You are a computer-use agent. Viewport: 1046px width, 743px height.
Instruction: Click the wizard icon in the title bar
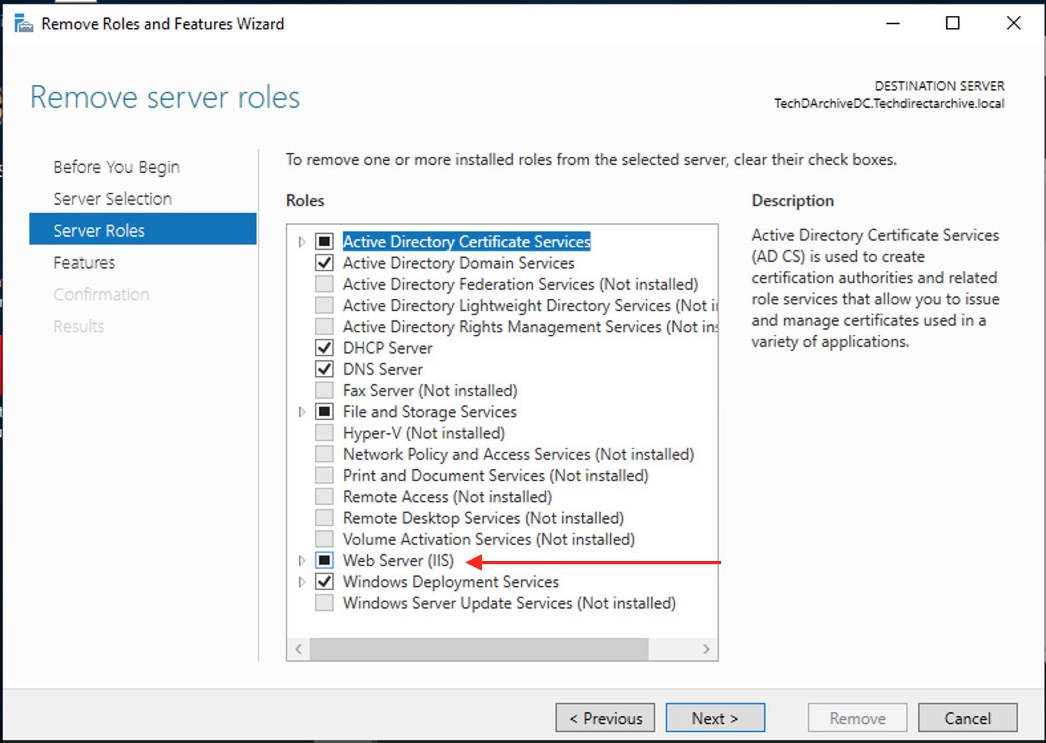click(x=23, y=24)
